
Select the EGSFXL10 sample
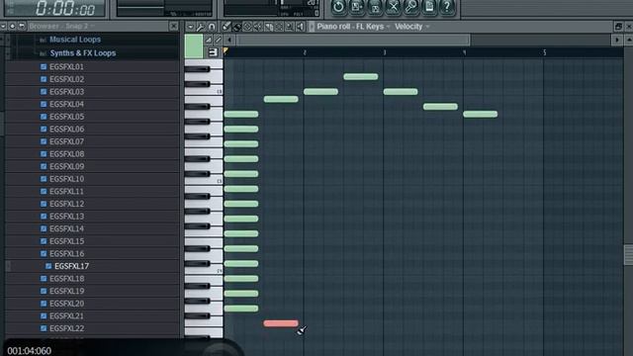pos(66,179)
